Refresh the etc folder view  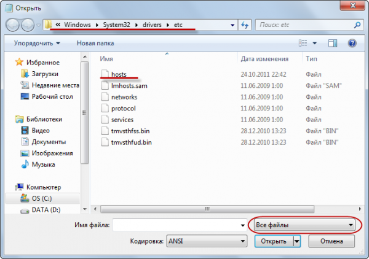click(x=245, y=25)
